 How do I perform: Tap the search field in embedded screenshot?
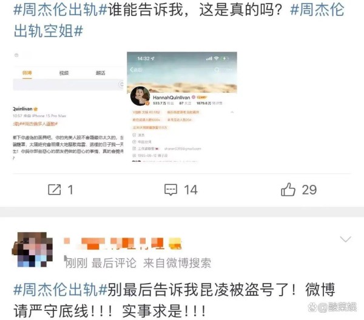point(68,84)
